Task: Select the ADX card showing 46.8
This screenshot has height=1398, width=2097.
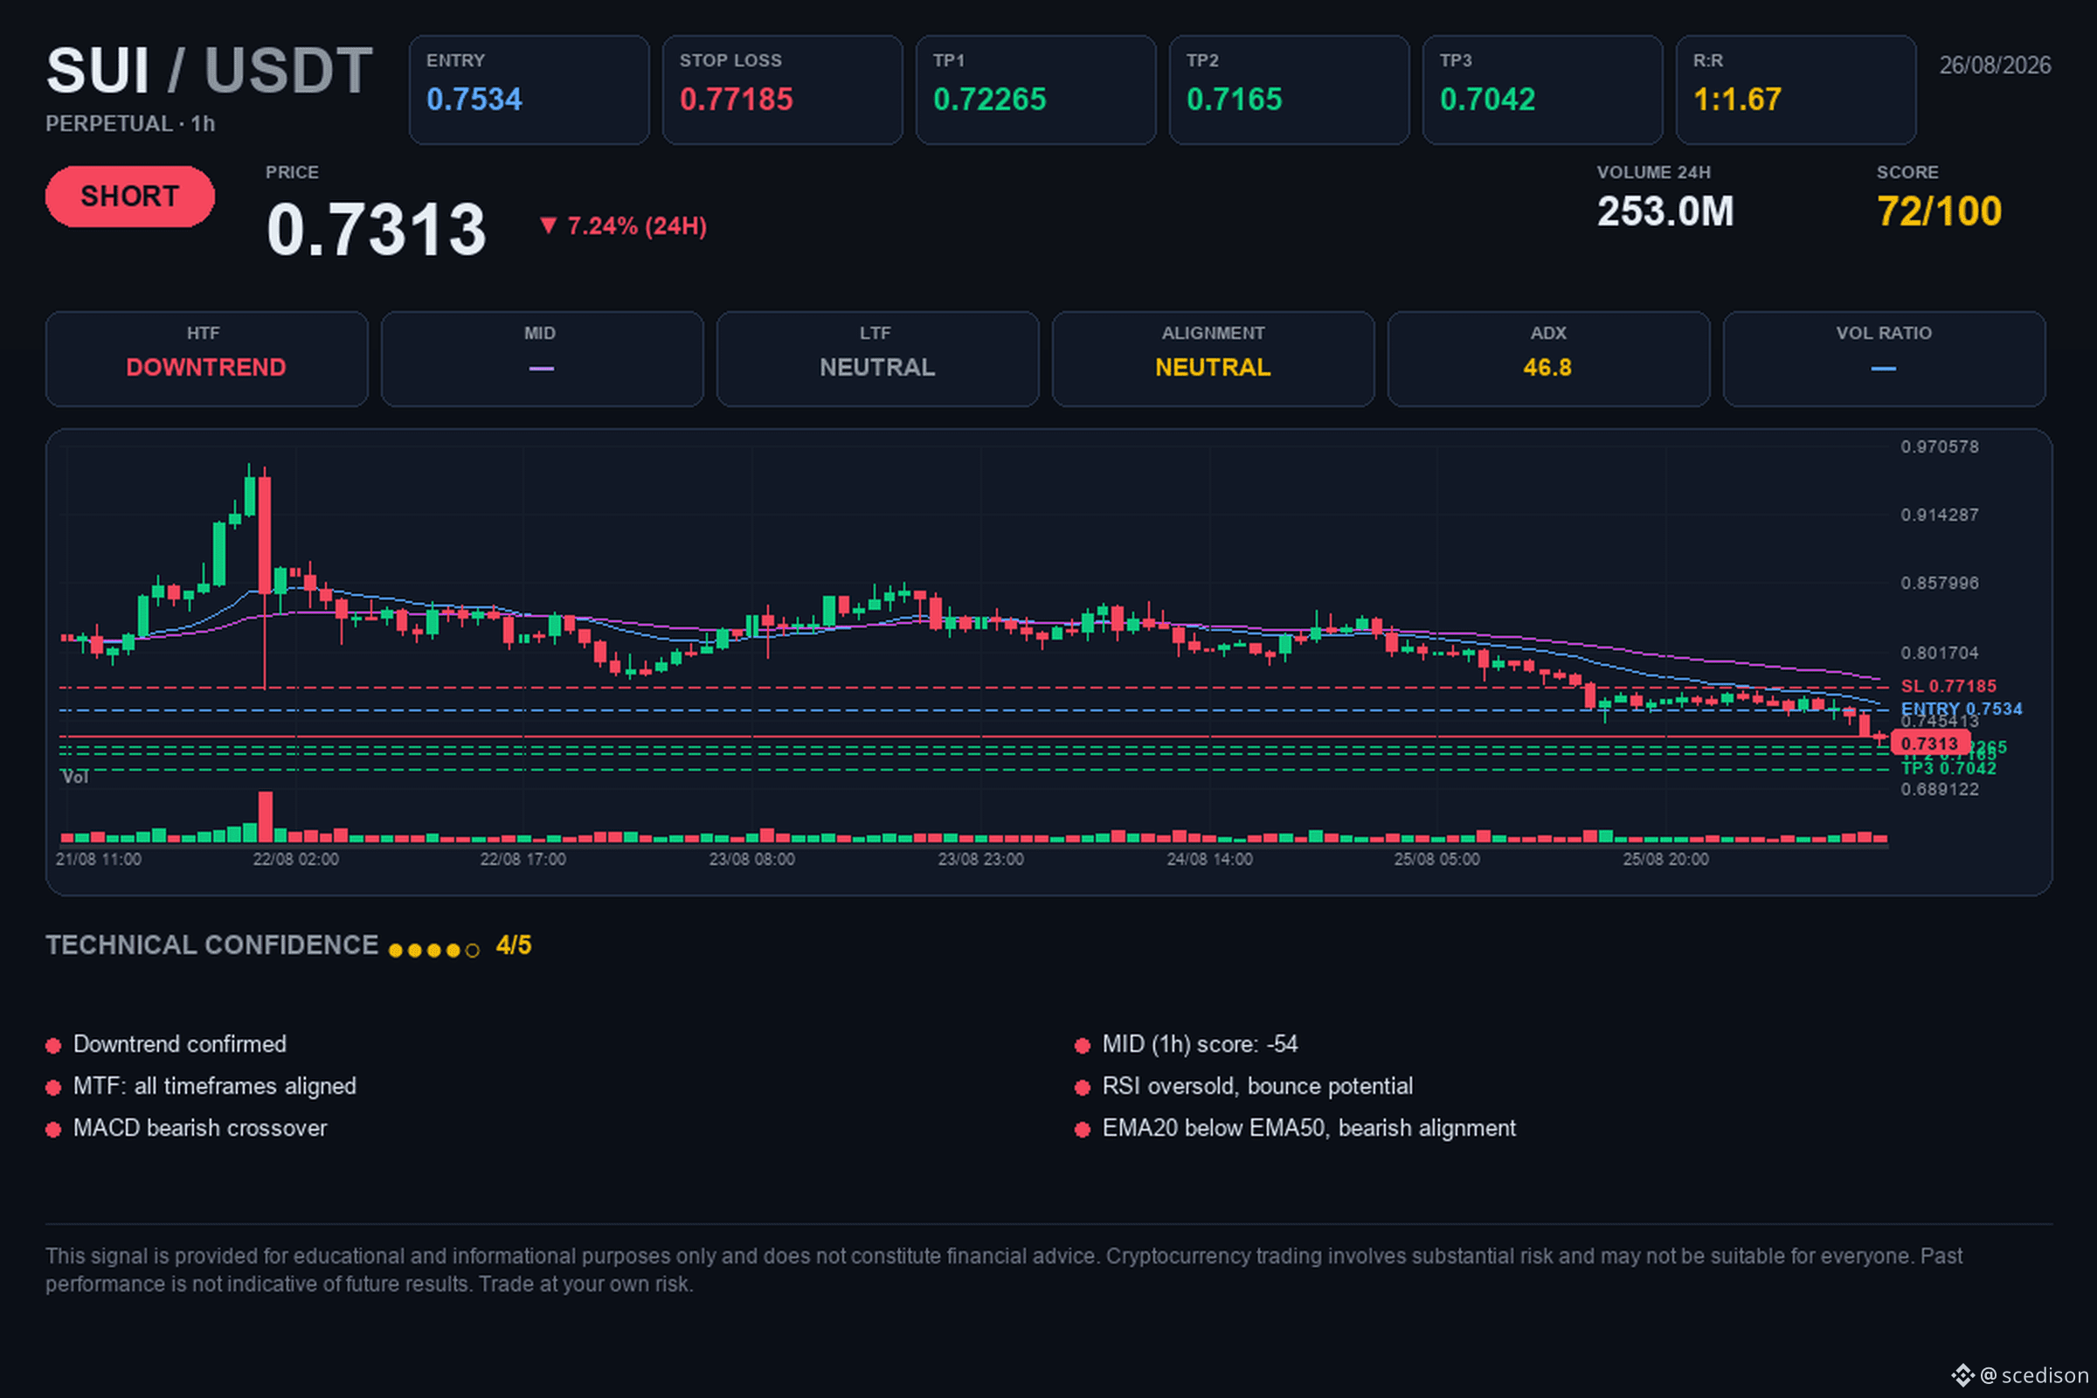Action: point(1548,358)
